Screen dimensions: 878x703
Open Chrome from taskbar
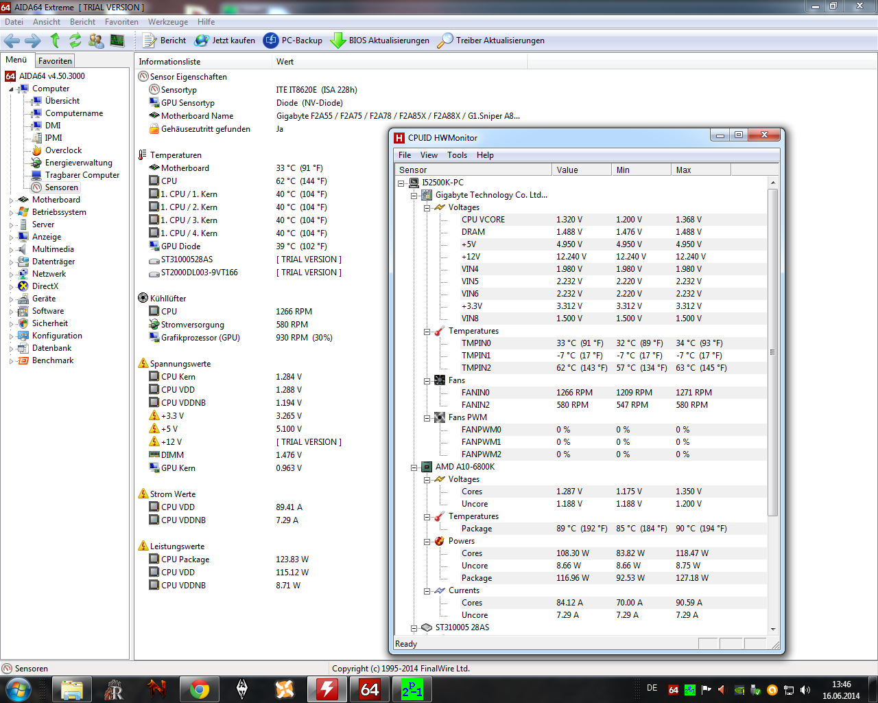(200, 689)
